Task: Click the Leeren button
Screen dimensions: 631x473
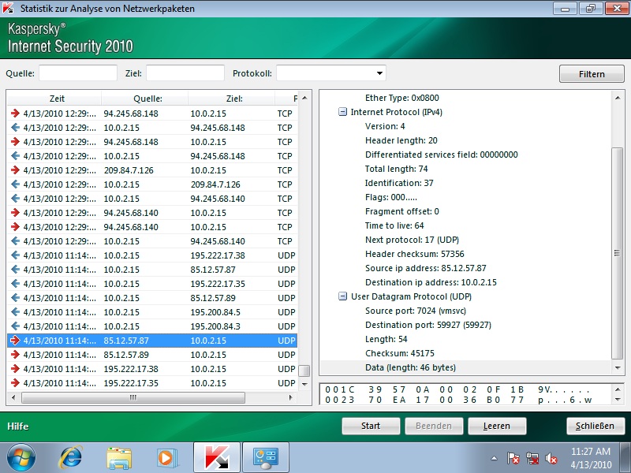Action: pos(497,426)
